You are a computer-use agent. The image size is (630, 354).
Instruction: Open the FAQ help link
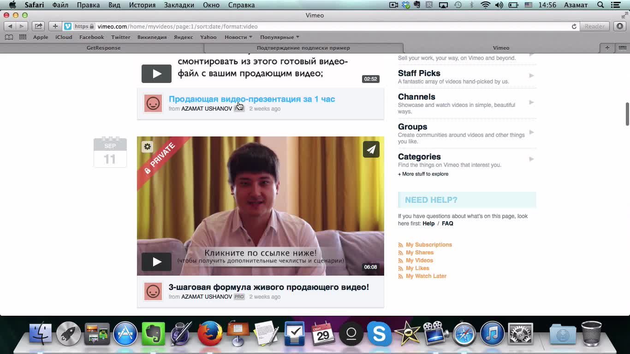[x=447, y=224]
